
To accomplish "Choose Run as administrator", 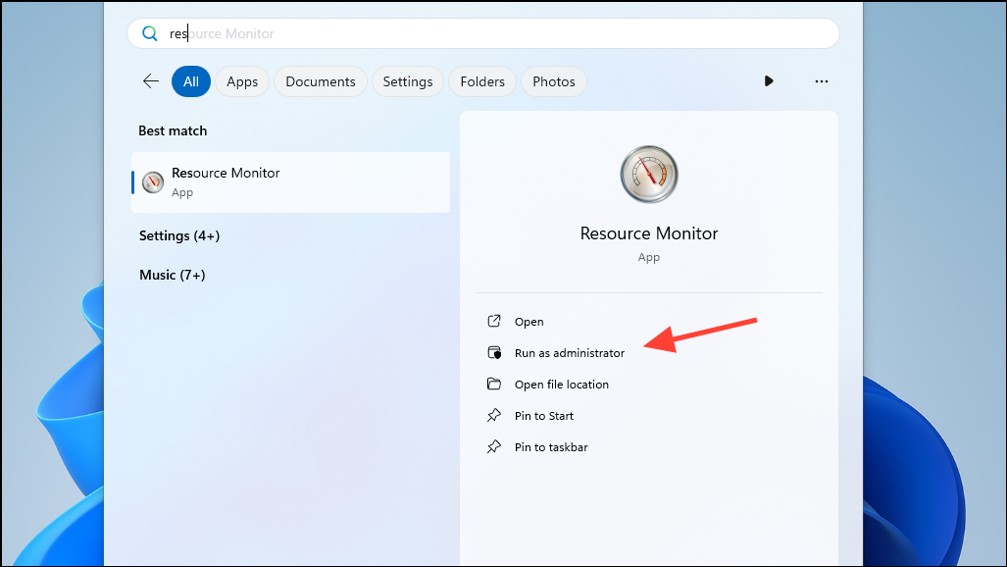I will coord(569,353).
